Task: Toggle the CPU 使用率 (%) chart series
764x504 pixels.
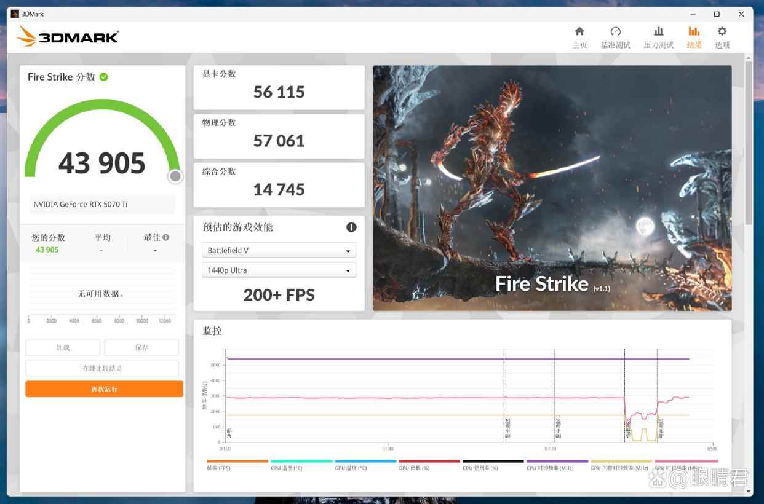Action: 493,465
